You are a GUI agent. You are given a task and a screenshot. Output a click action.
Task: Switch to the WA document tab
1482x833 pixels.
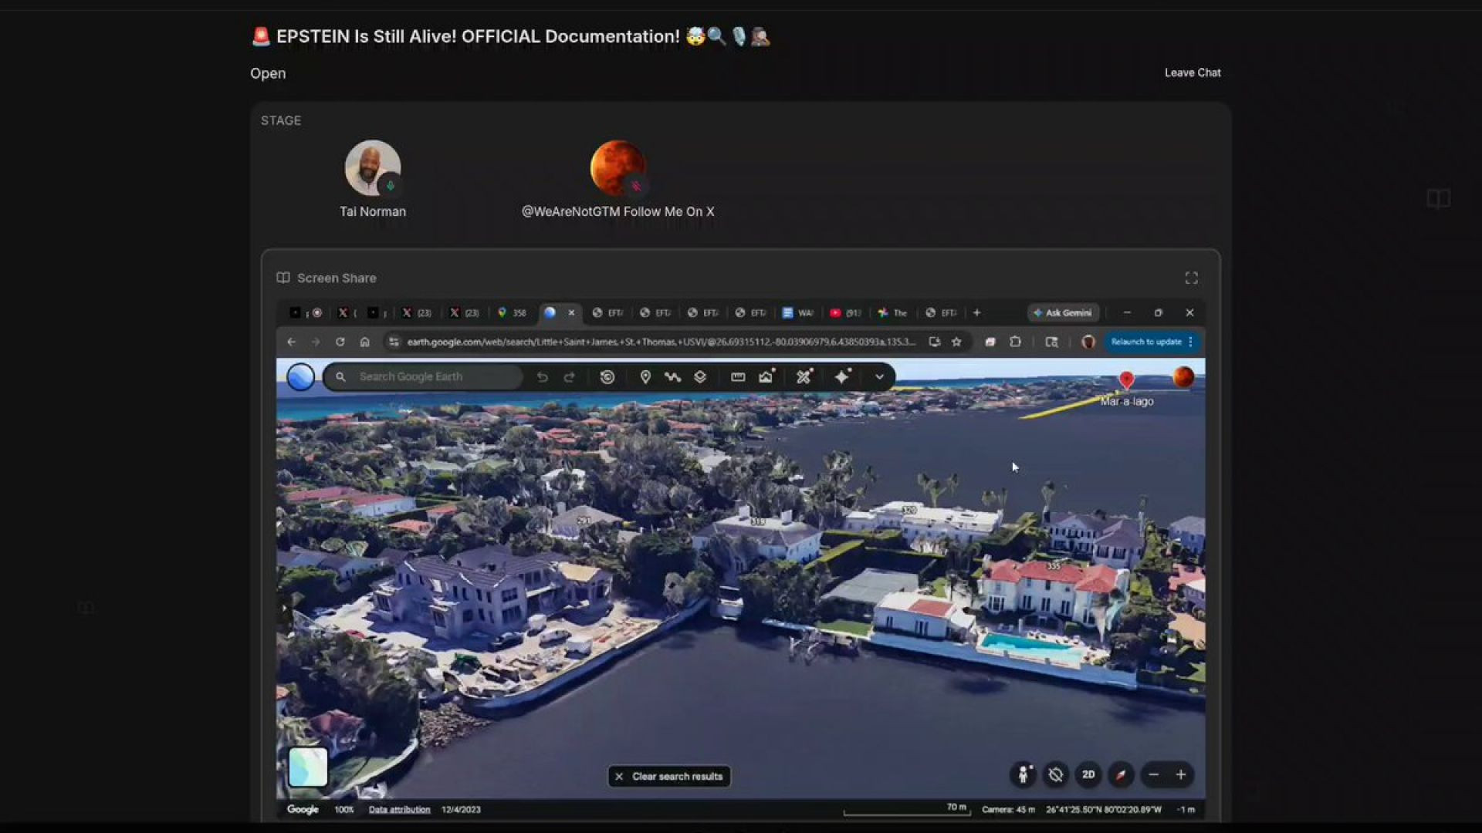point(798,312)
